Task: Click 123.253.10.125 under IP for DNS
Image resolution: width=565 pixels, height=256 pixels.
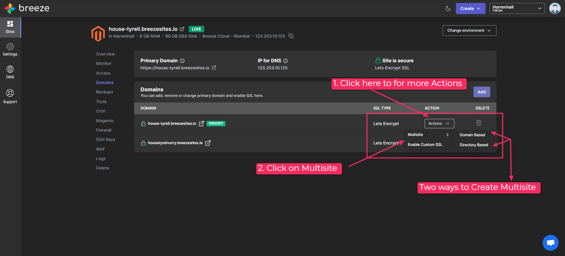Action: pyautogui.click(x=272, y=68)
